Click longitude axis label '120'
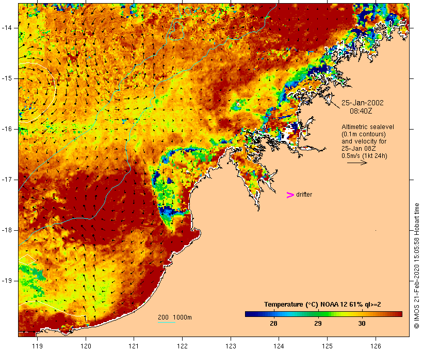 [86, 346]
